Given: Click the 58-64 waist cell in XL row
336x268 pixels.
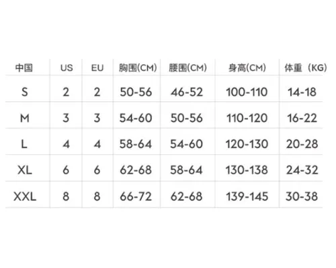Looking at the screenshot, I should pos(186,170).
